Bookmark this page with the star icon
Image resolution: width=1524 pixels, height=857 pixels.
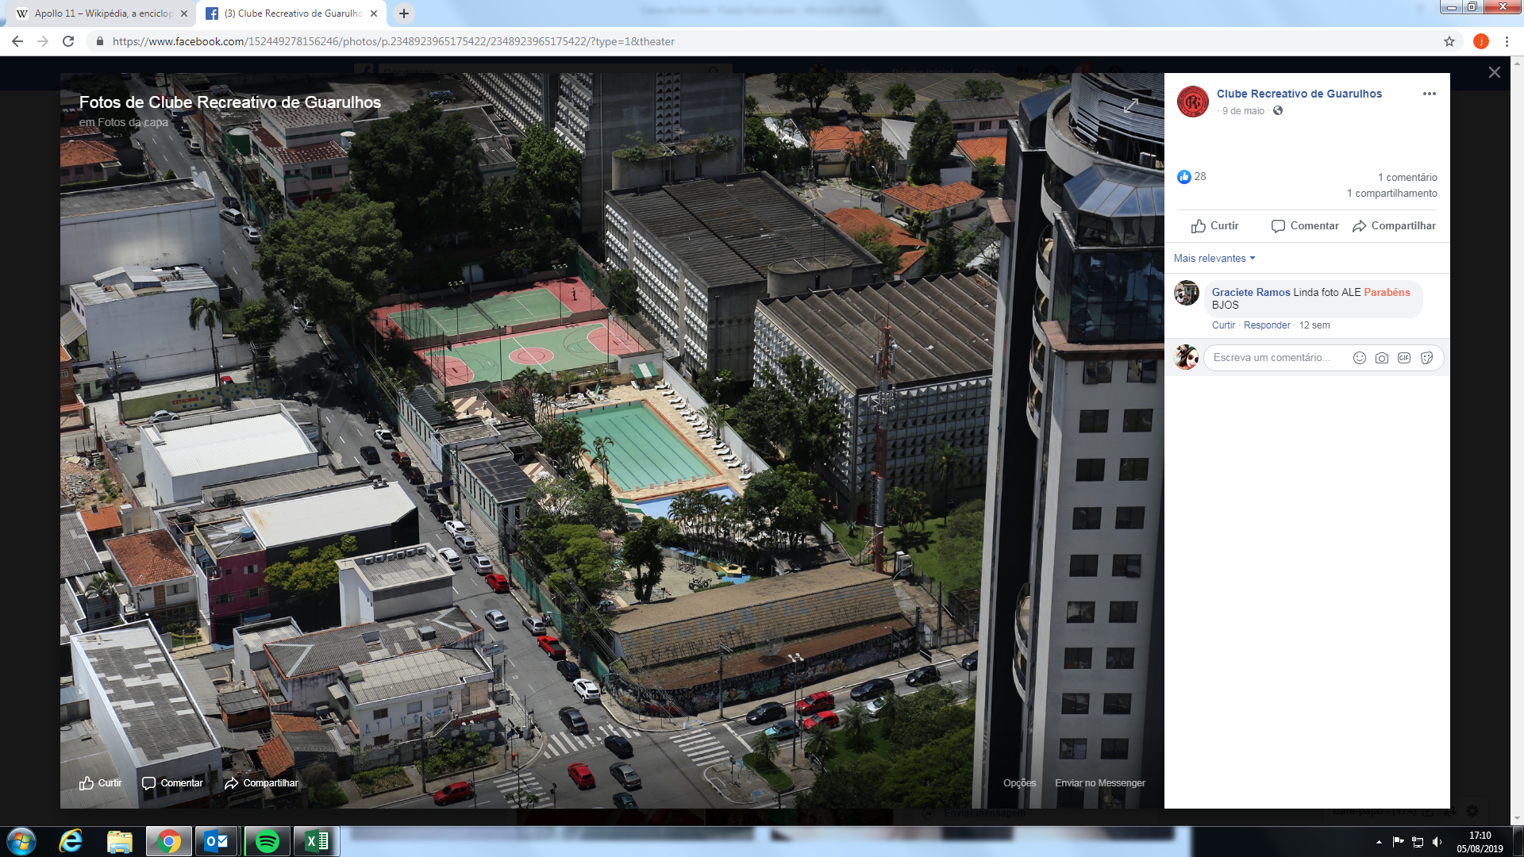[x=1449, y=41]
